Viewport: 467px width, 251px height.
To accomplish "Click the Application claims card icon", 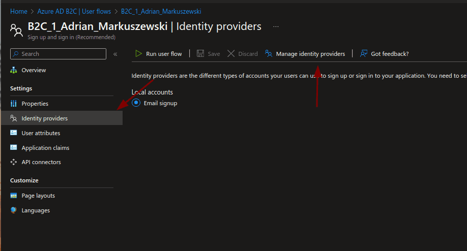I will pyautogui.click(x=13, y=147).
